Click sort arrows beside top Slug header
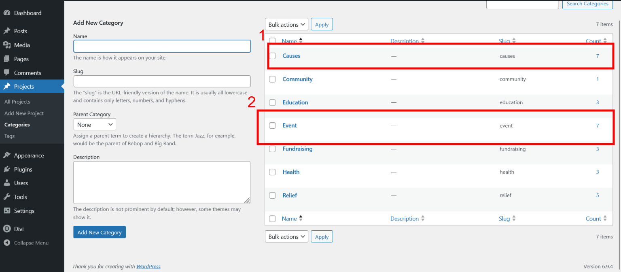 (514, 41)
